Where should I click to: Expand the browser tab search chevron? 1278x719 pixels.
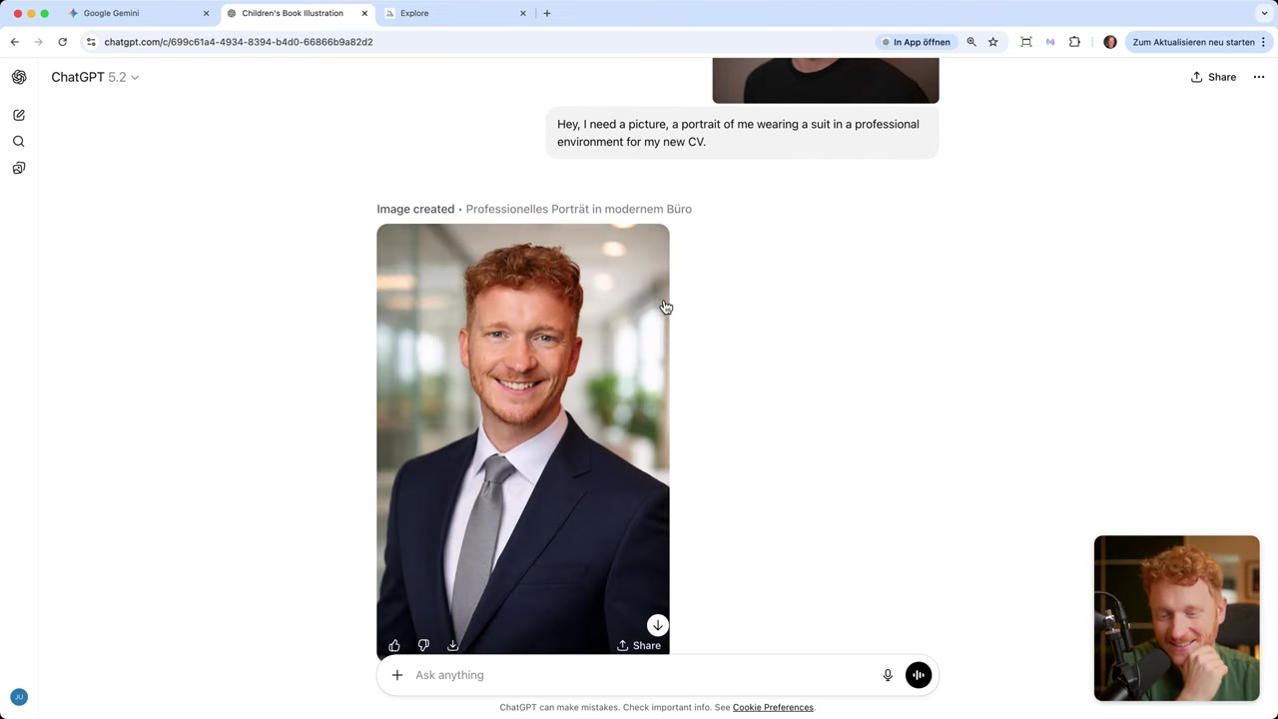[x=1264, y=13]
